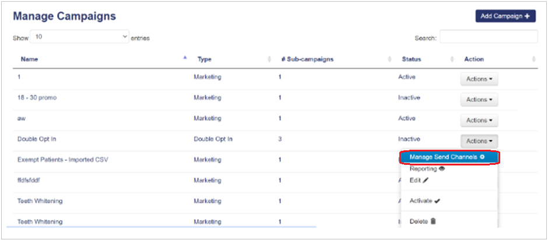Click campaign name '18 - 30 promo'
This screenshot has width=548, height=240.
37,98
